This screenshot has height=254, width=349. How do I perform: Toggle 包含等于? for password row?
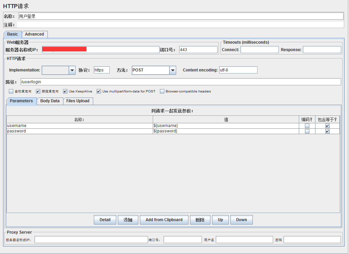coord(327,131)
